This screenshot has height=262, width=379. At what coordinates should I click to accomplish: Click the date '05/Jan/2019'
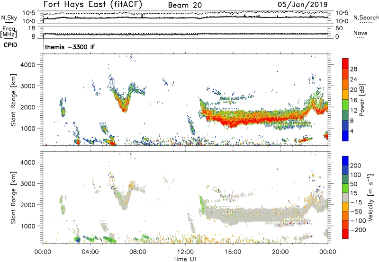tap(303, 5)
